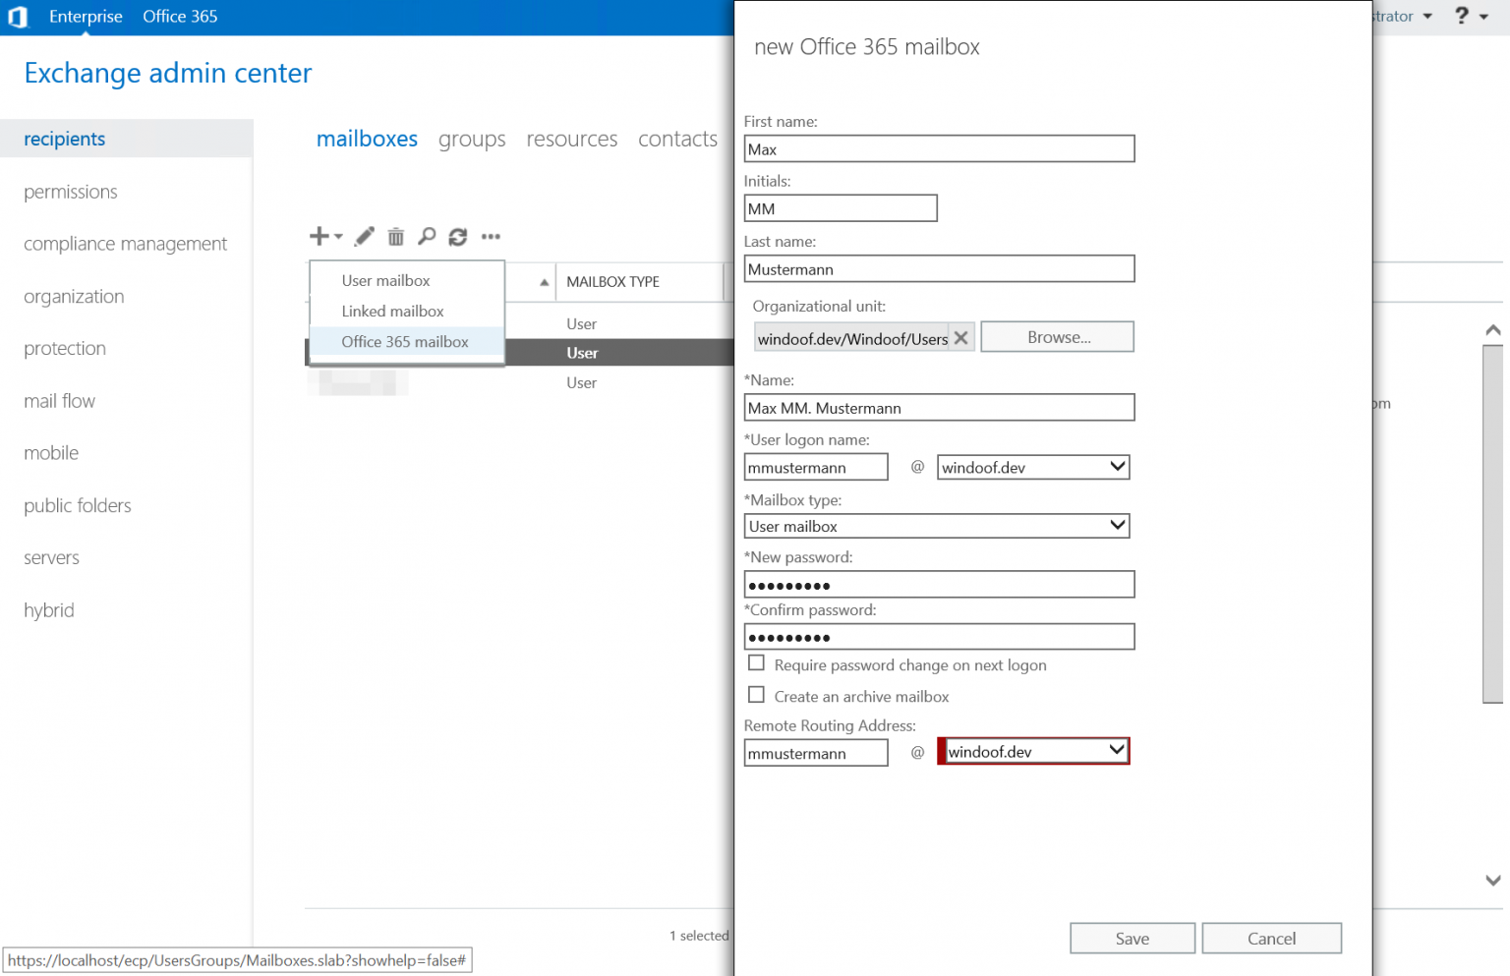Viewport: 1510px width, 976px height.
Task: Click the delete trash icon
Action: pyautogui.click(x=395, y=236)
